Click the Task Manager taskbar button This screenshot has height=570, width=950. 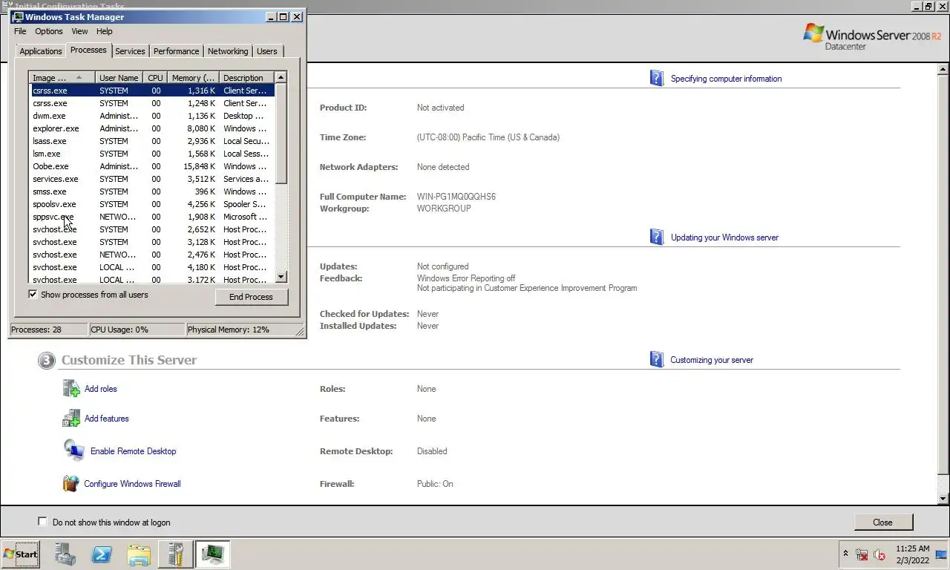(x=213, y=554)
